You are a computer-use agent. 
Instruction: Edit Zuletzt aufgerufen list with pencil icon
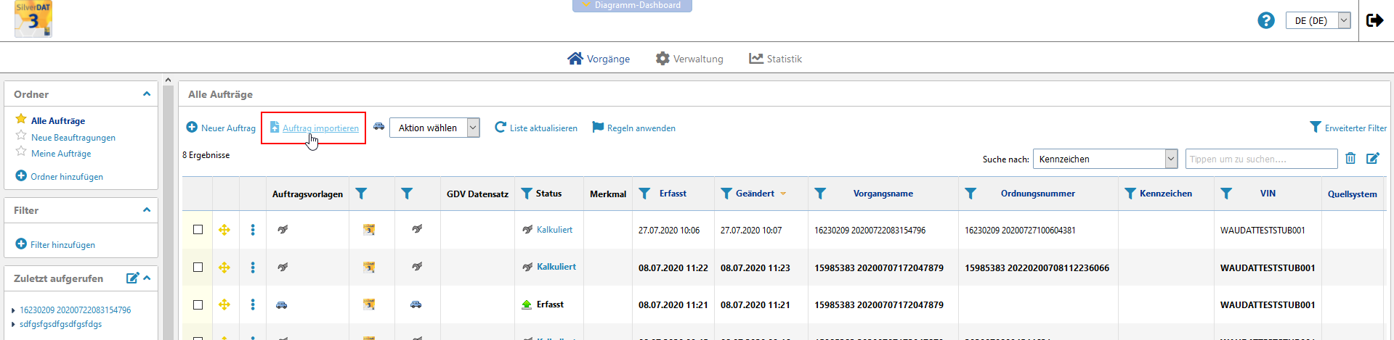tap(132, 278)
